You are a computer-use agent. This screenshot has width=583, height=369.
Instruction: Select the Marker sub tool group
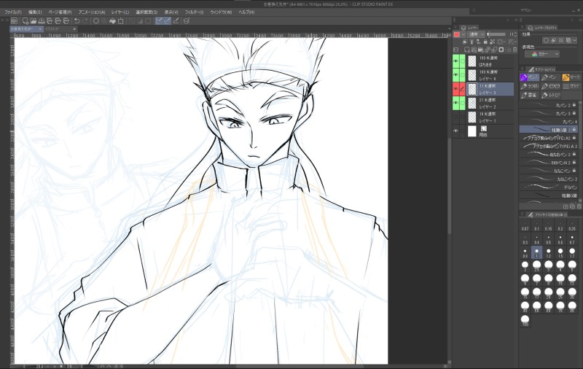[571, 77]
